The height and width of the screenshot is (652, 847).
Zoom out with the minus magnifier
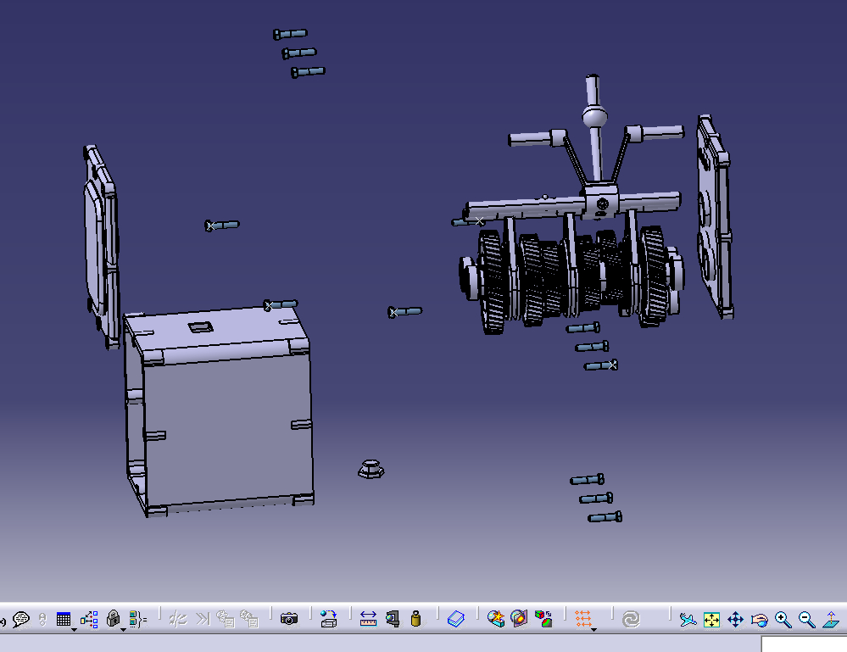(x=806, y=620)
